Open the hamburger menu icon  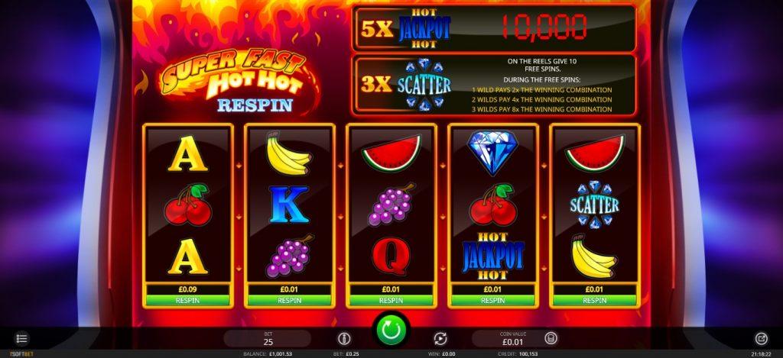pos(21,339)
